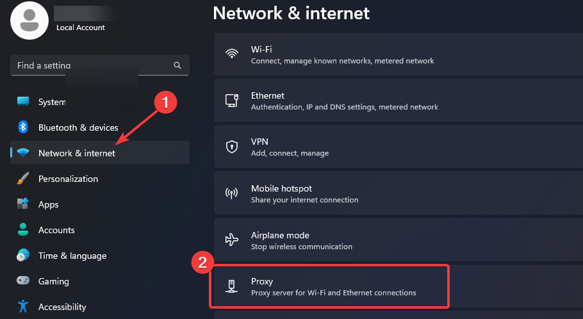583x319 pixels.
Task: Select Network & internet in sidebar
Action: 77,153
